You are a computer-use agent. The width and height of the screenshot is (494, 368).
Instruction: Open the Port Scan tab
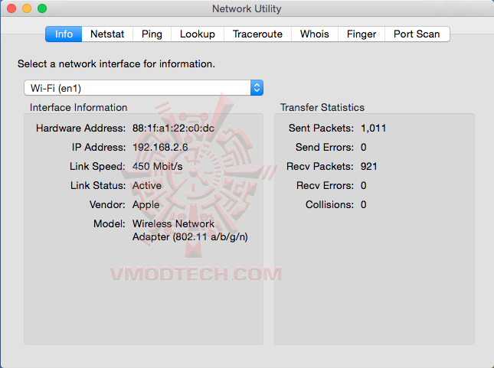(417, 34)
